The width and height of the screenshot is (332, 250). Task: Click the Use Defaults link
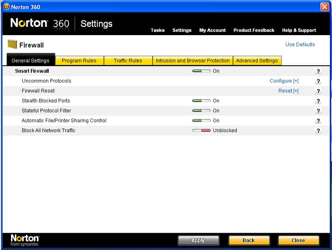coord(300,44)
